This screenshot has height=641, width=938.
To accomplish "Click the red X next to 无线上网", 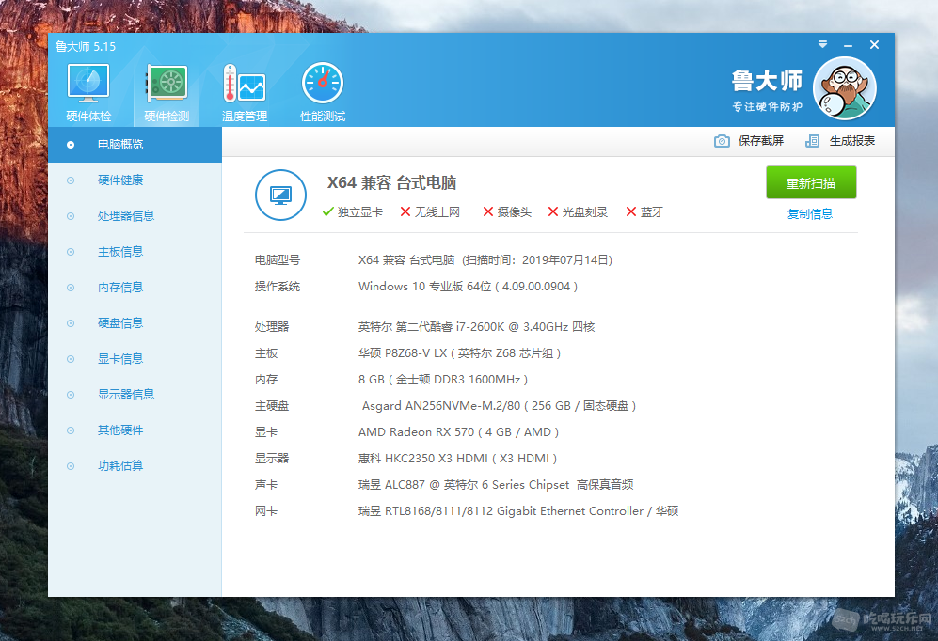I will pos(405,212).
